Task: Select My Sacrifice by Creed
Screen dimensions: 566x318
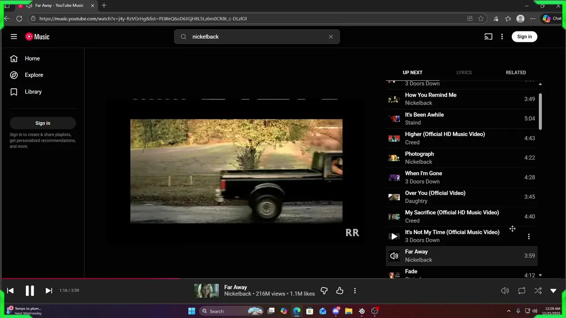Action: point(462,216)
